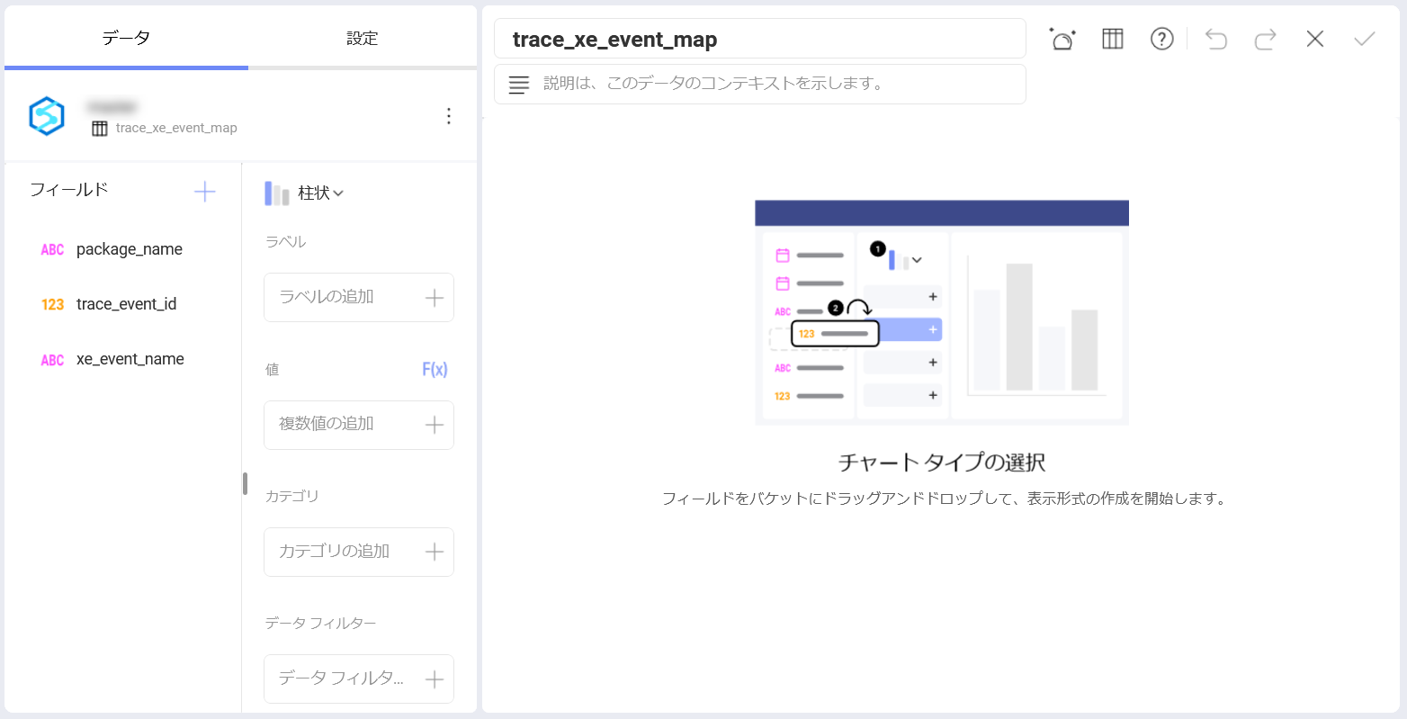Viewport: 1407px width, 719px height.
Task: Click the redo arrow icon
Action: coord(1266,39)
